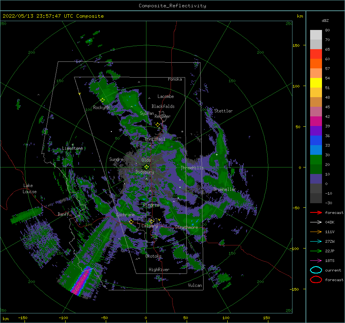Click the white plus marker north of Drumheller

[x=217, y=154]
